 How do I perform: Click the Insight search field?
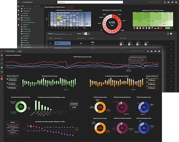click(x=90, y=2)
